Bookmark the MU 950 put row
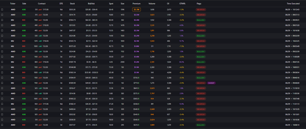The height and width of the screenshot is (129, 306). pyautogui.click(x=2, y=104)
